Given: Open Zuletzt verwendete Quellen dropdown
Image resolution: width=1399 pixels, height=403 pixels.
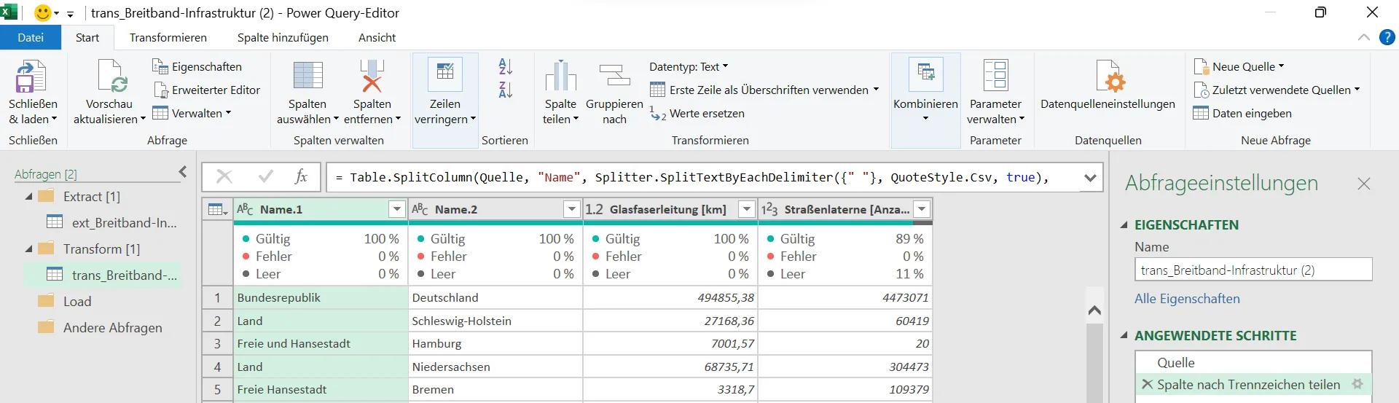Looking at the screenshot, I should point(1277,90).
